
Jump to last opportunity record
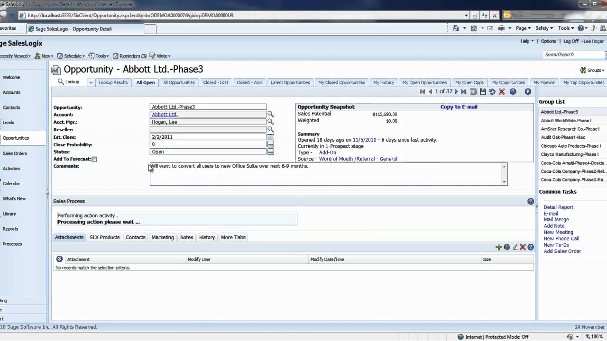(x=464, y=92)
